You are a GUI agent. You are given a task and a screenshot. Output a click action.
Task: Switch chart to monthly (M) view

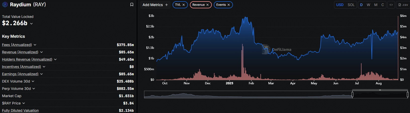376,5
